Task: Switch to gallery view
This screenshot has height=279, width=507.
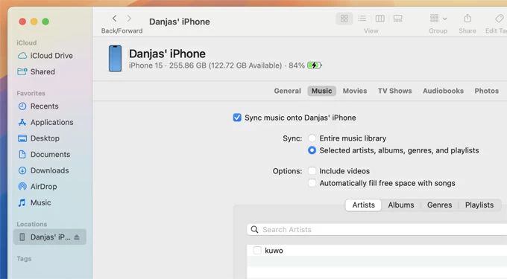Action: pos(397,19)
